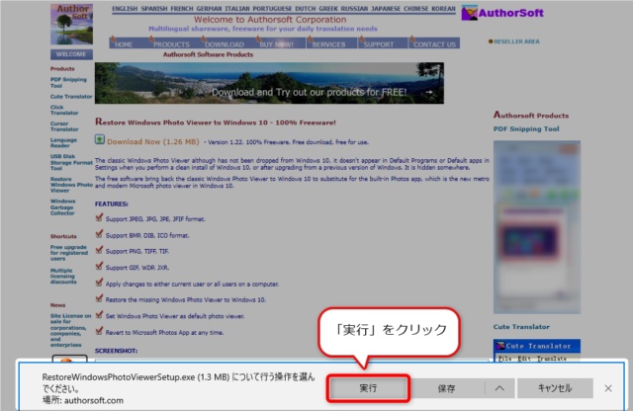The height and width of the screenshot is (411, 633).
Task: Open Cute Translator heading on right
Action: [x=521, y=327]
